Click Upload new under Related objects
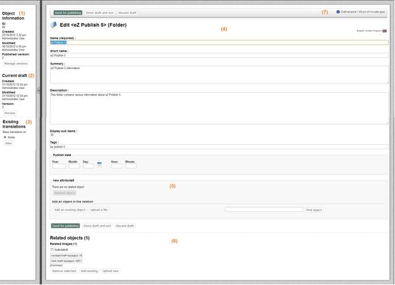The height and width of the screenshot is (285, 395). pyautogui.click(x=111, y=271)
